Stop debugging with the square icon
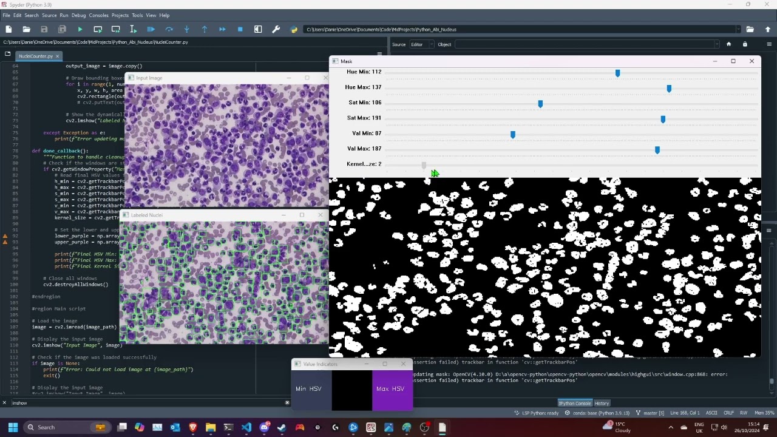 tap(240, 29)
